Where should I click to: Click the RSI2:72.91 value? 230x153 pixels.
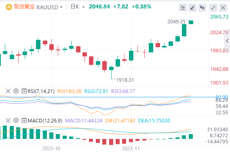point(96,91)
